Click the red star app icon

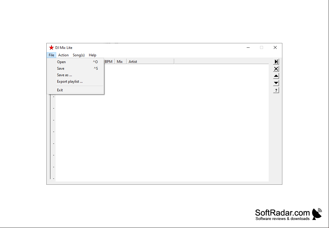(51, 47)
